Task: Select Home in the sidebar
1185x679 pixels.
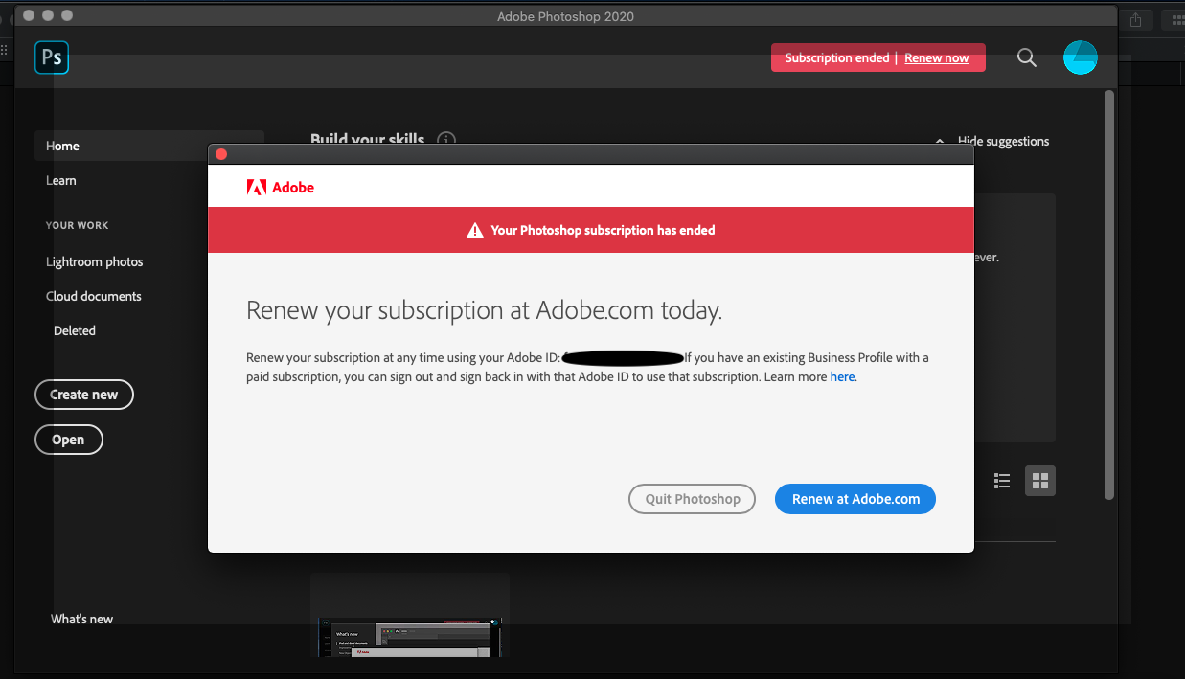Action: click(149, 146)
